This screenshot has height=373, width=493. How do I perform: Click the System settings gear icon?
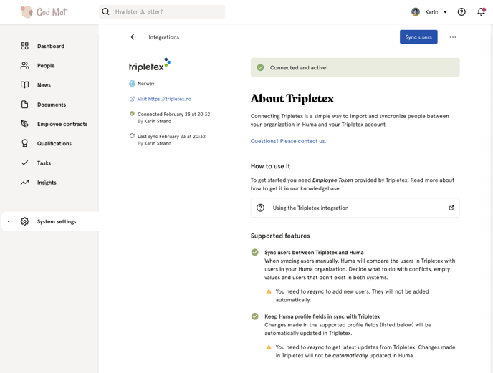24,221
